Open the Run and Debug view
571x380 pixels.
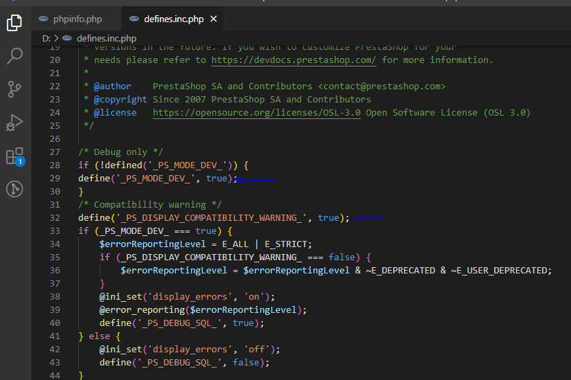(15, 123)
